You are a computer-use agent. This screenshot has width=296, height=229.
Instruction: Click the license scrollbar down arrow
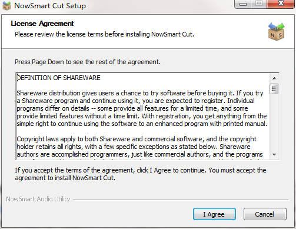tap(274, 155)
